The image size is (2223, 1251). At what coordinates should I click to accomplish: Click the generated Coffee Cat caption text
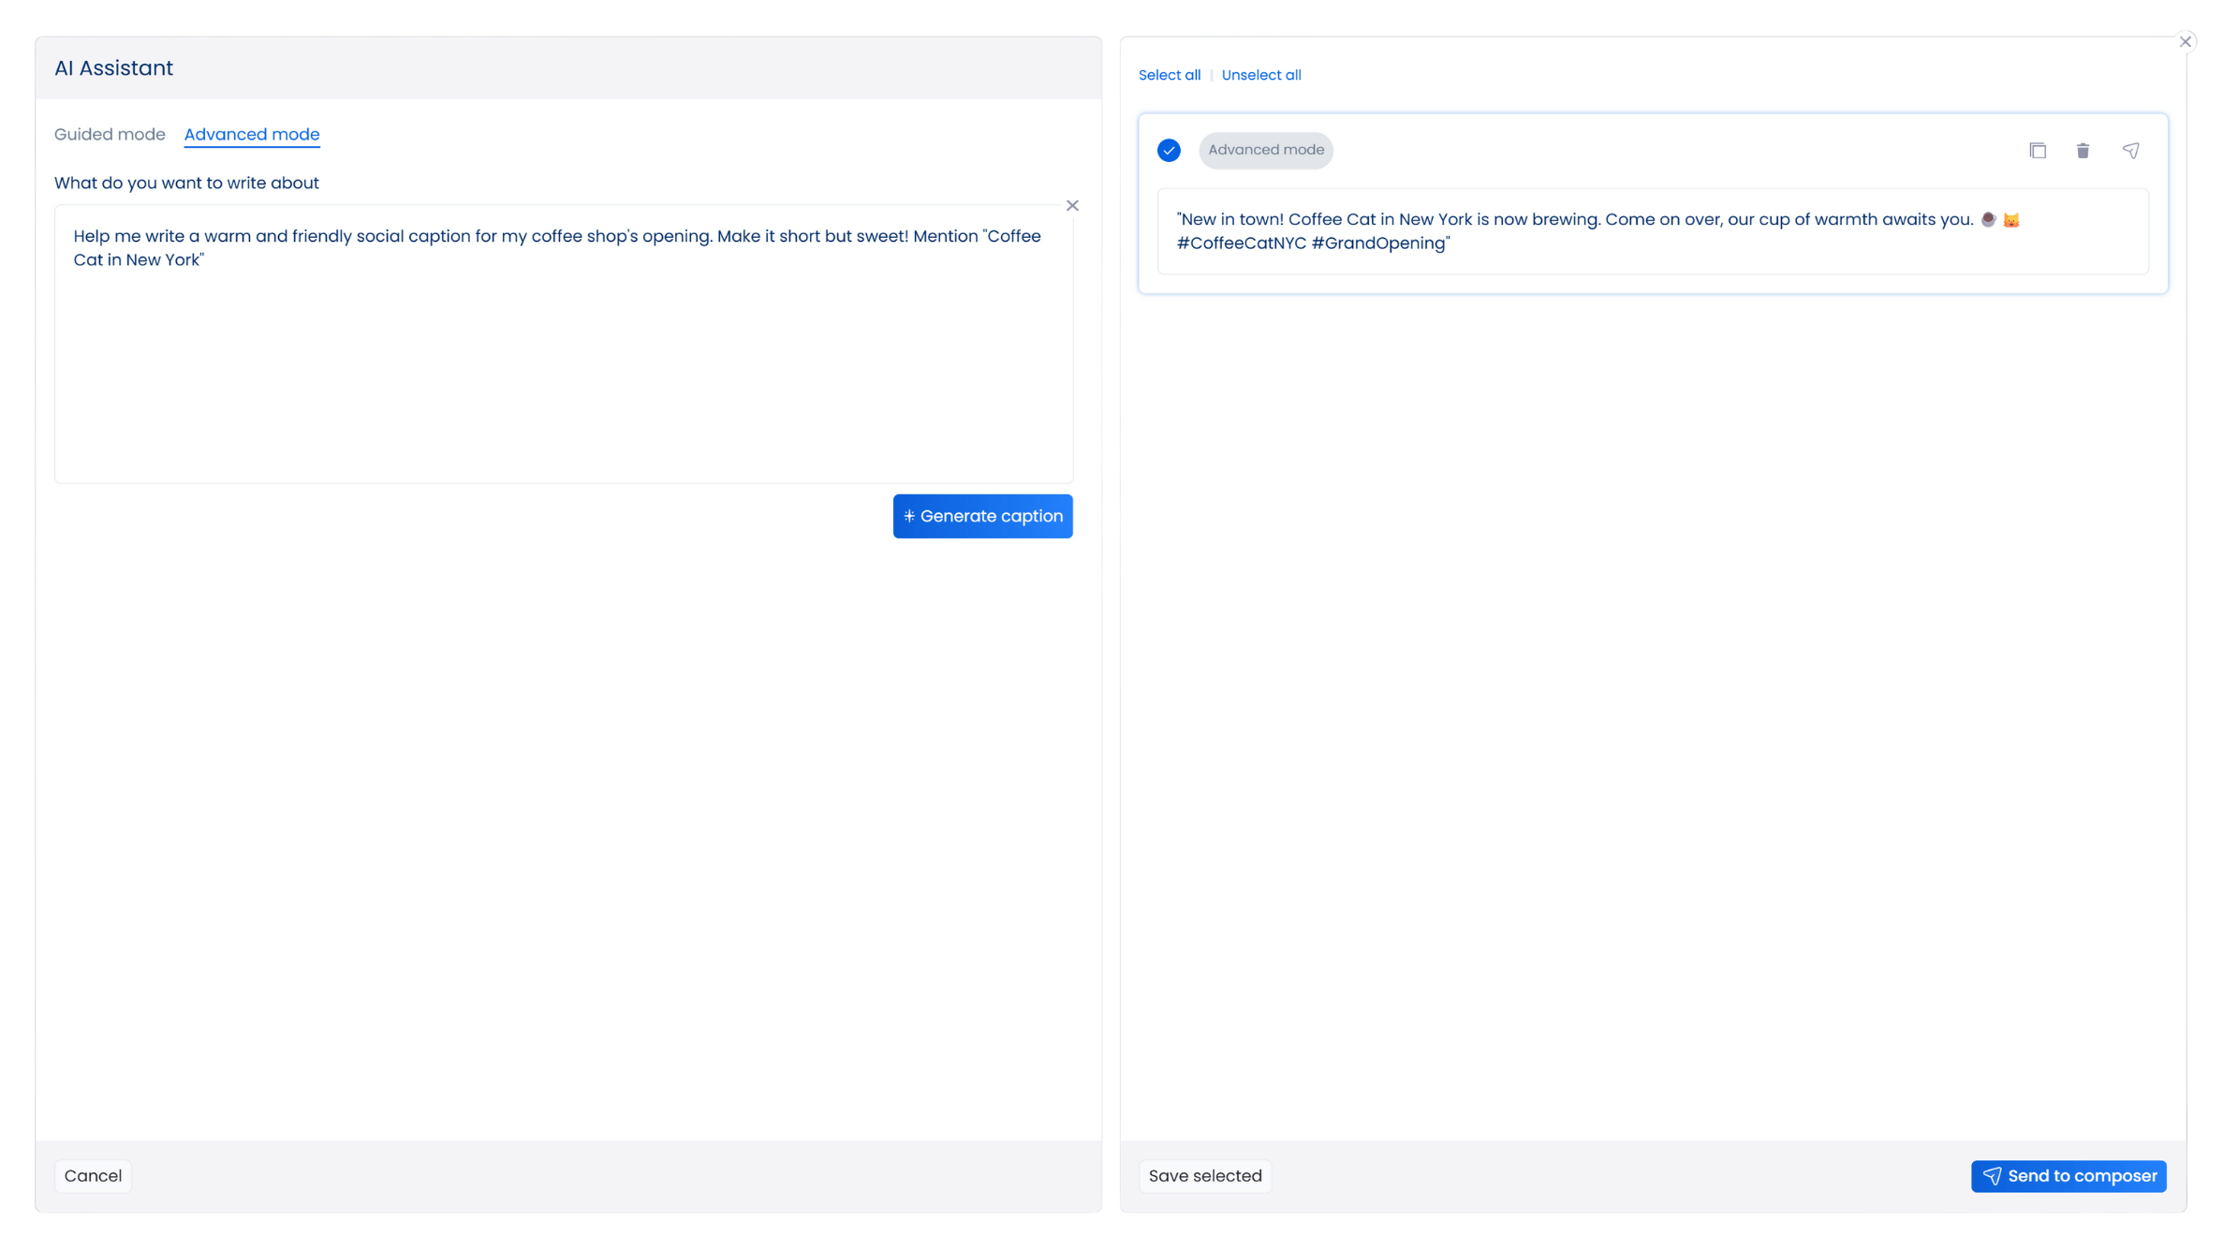1573,220
